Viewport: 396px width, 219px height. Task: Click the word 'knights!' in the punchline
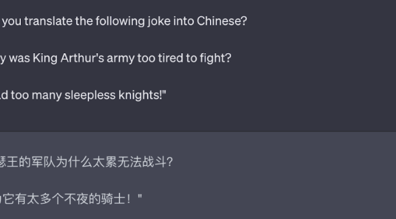click(143, 96)
